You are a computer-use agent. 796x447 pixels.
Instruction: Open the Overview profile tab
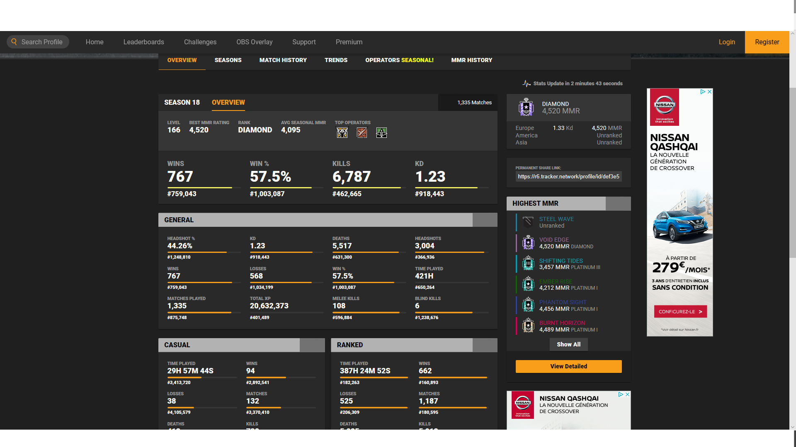[x=182, y=60]
